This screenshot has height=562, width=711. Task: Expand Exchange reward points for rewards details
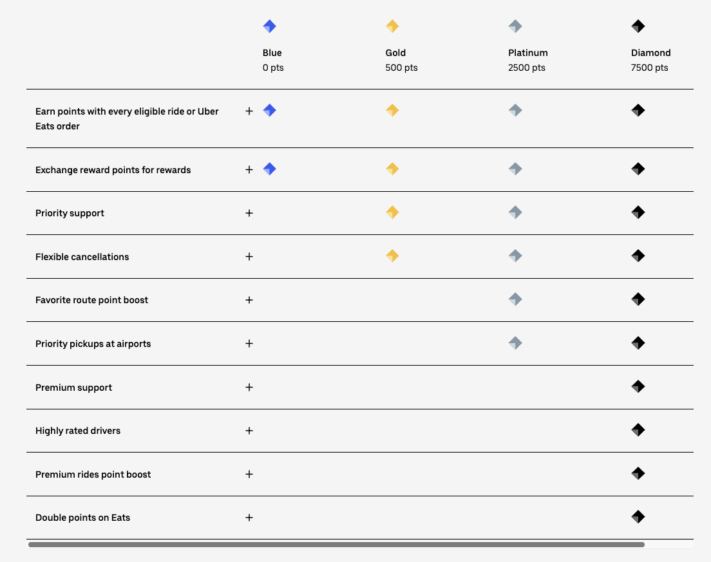point(249,169)
